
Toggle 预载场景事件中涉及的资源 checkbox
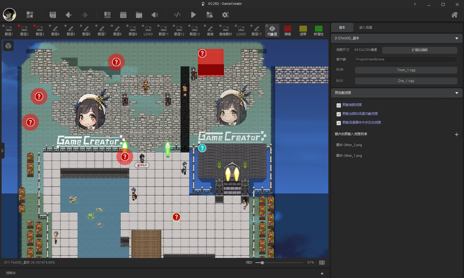click(x=338, y=123)
